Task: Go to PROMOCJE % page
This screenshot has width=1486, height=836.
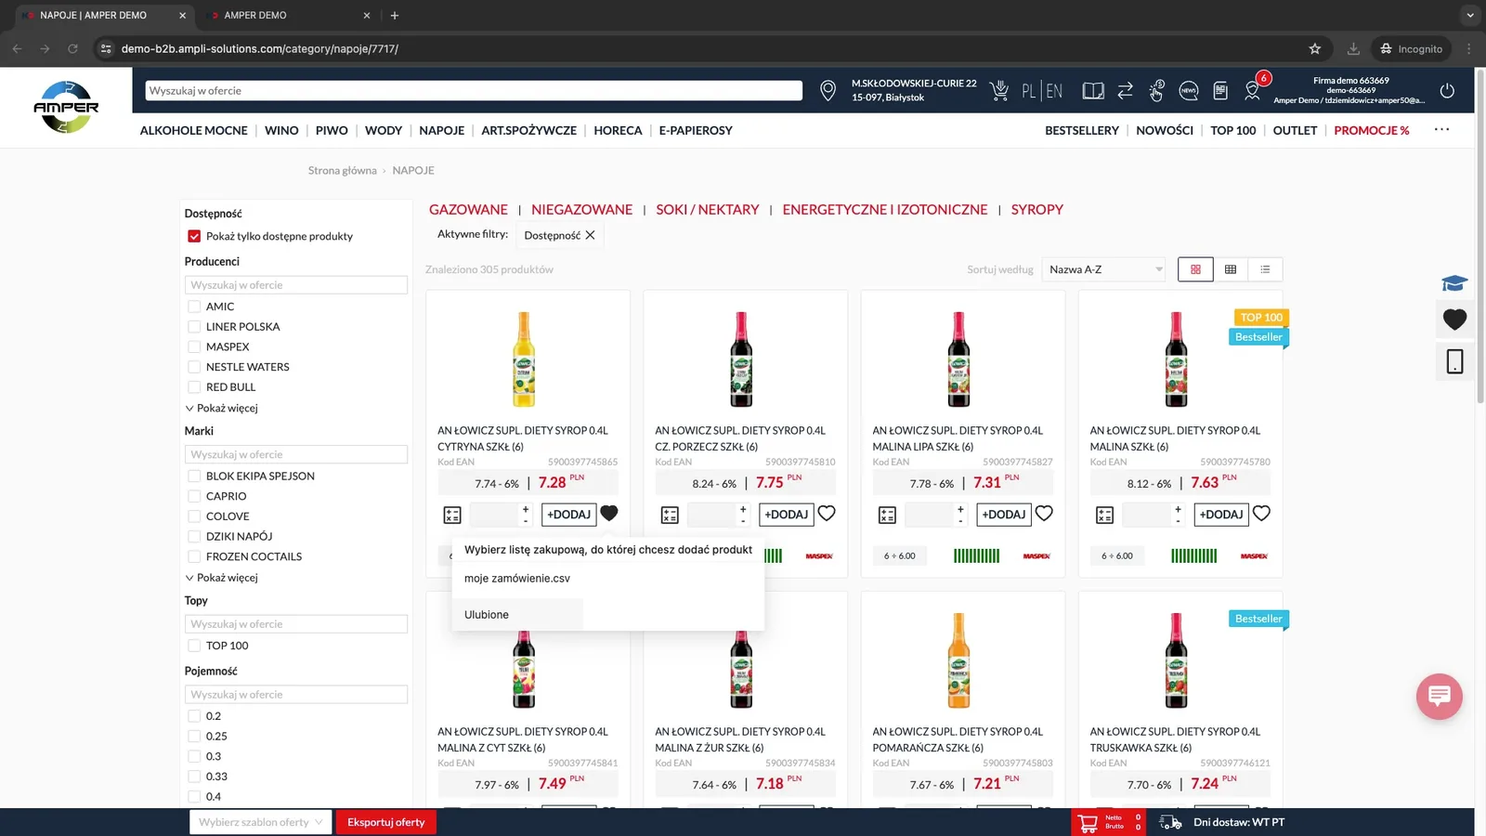Action: coord(1371,130)
